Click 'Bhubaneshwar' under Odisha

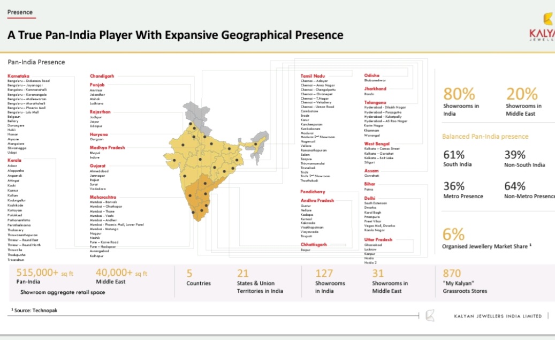coord(375,80)
